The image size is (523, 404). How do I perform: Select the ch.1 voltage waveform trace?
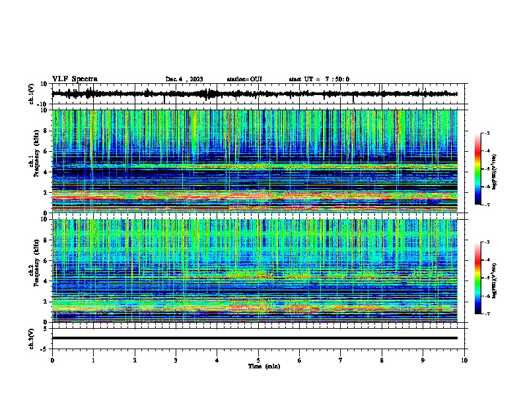[254, 94]
